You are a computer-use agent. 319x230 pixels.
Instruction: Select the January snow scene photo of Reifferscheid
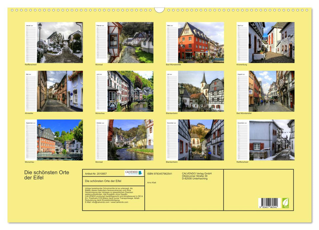click(60, 41)
